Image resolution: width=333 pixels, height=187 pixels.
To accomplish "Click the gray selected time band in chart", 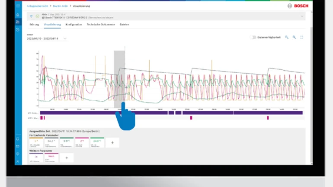I will [119, 78].
